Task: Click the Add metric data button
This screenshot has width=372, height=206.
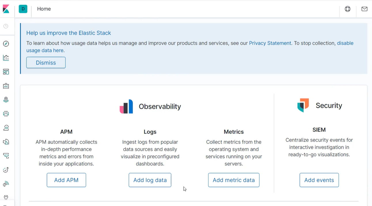Action: [x=234, y=180]
